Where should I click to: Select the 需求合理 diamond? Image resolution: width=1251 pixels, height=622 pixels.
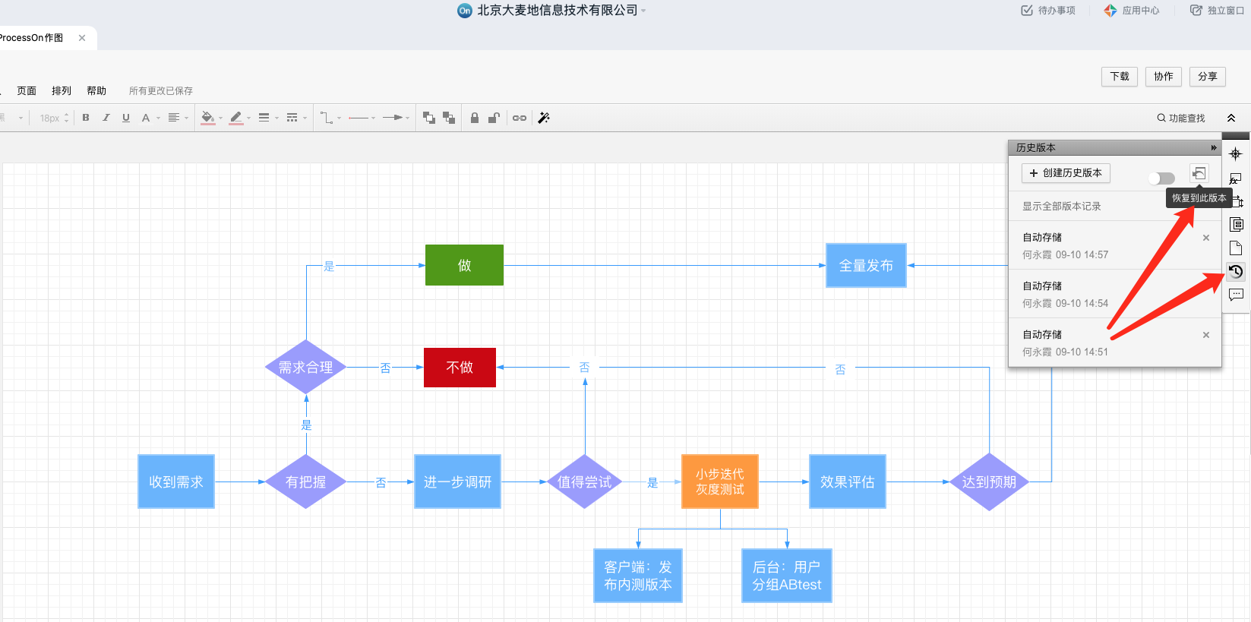[x=306, y=368]
